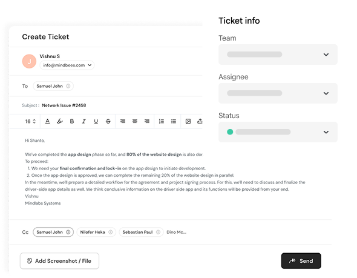The width and height of the screenshot is (357, 278).
Task: Apply strikethrough formatting
Action: (108, 122)
